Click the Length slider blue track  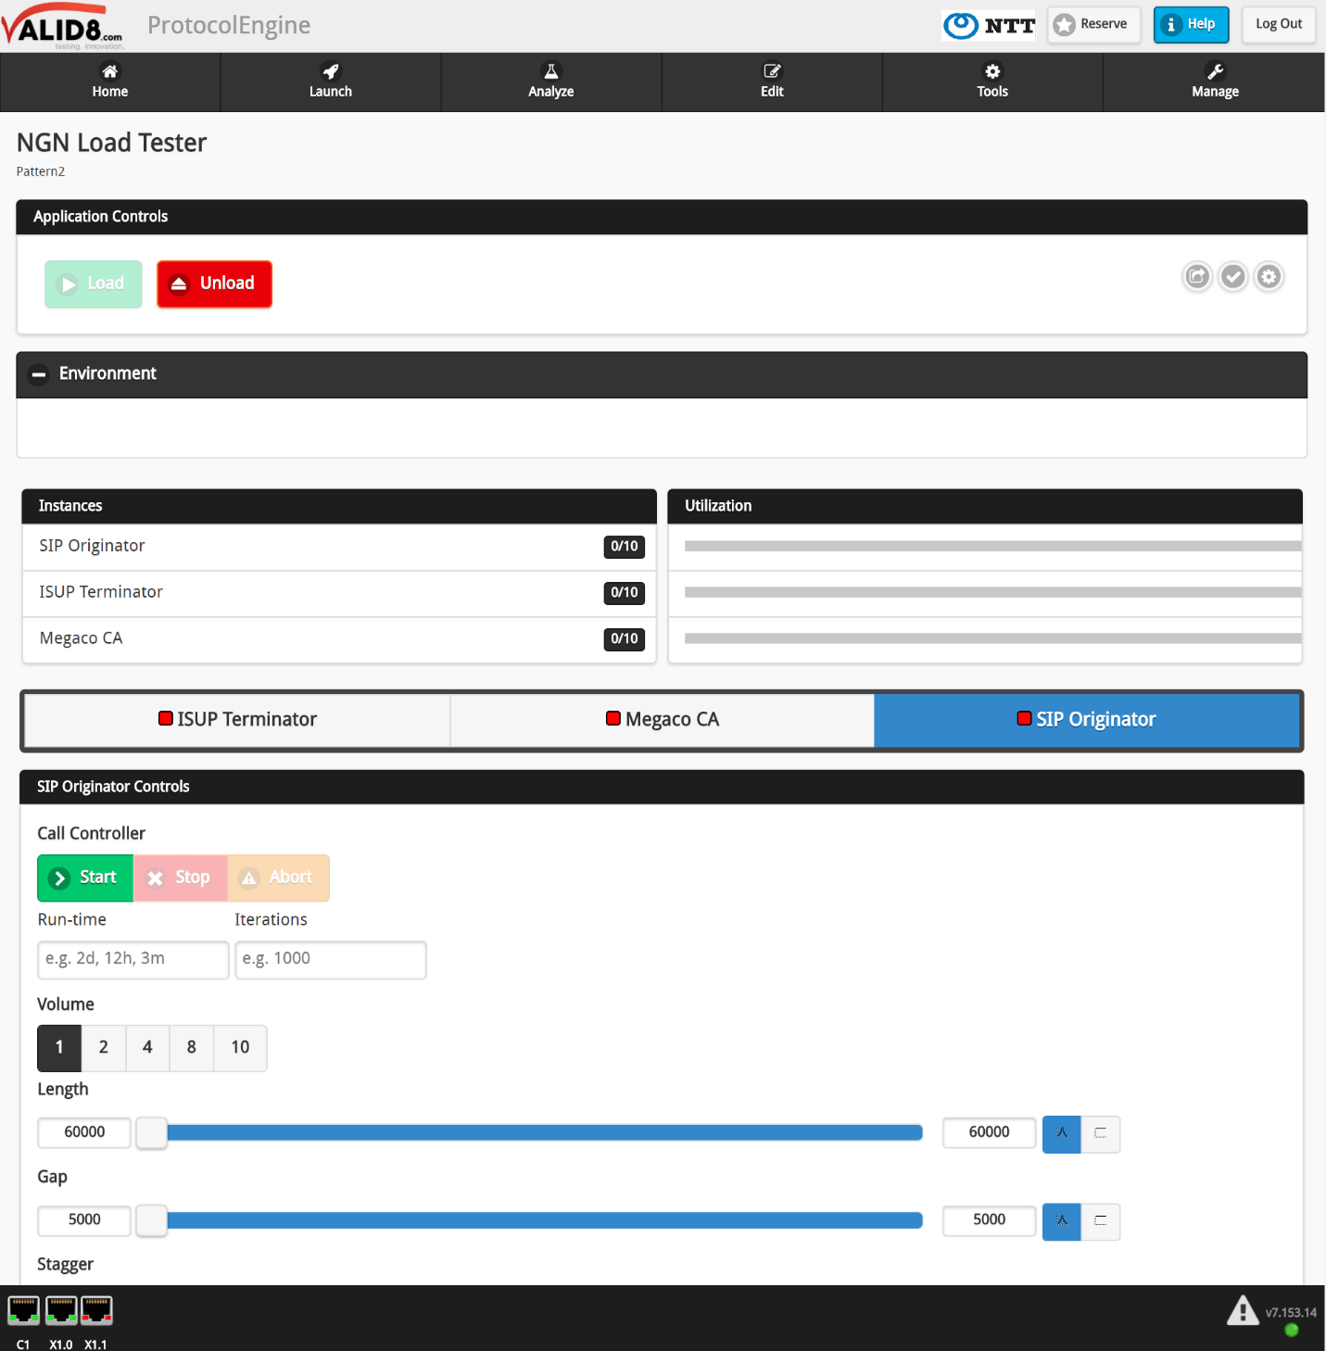pos(545,1133)
